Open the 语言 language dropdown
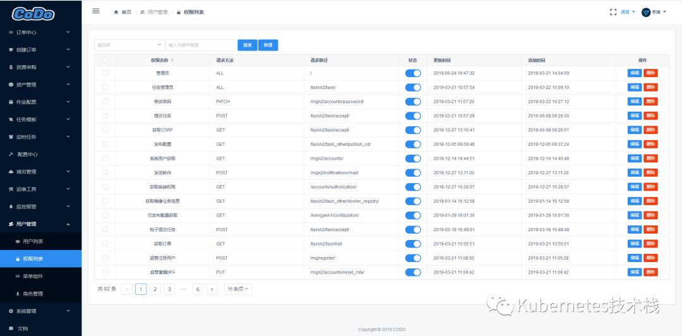682x336 pixels. [x=628, y=12]
